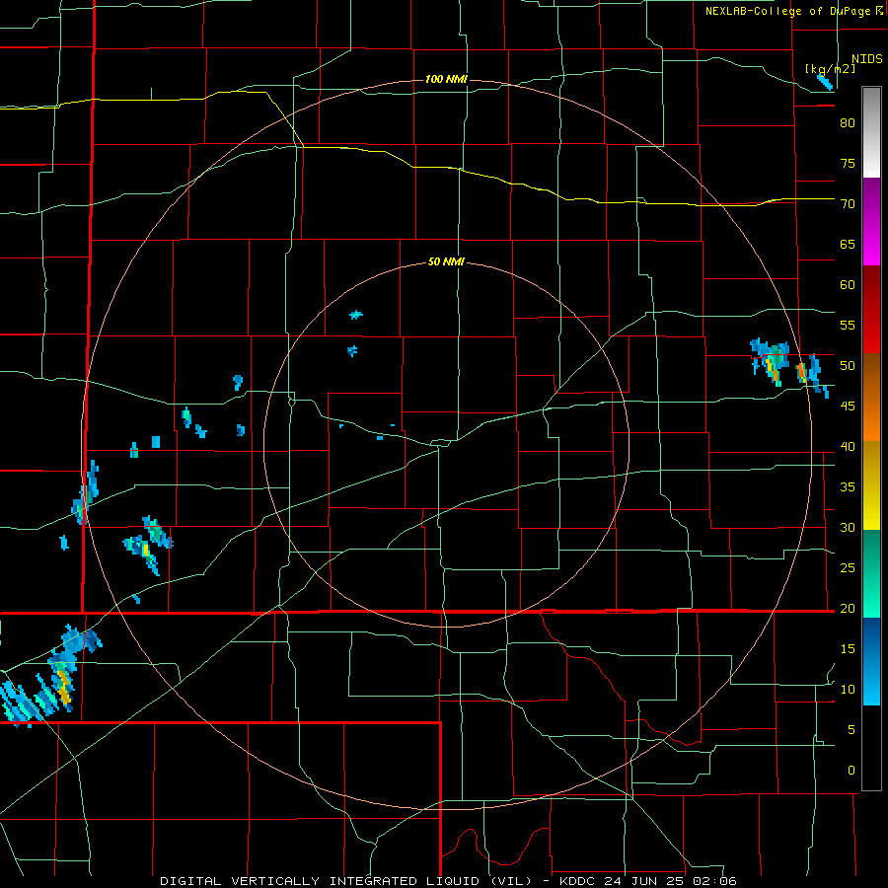Click the scale value 5

coord(851,729)
